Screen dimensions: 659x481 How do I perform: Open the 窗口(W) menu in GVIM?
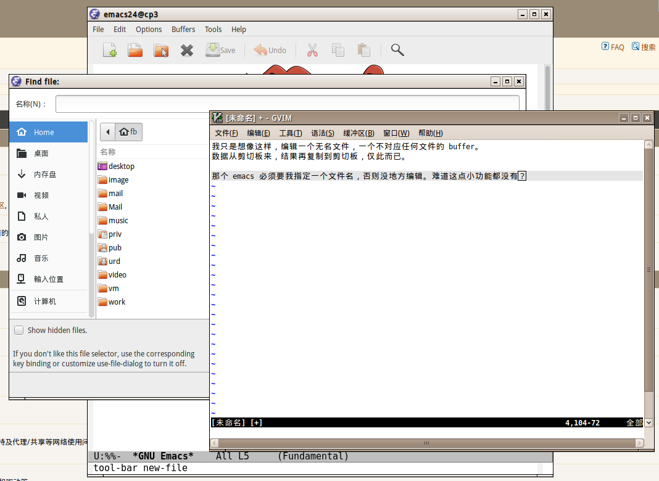point(396,133)
